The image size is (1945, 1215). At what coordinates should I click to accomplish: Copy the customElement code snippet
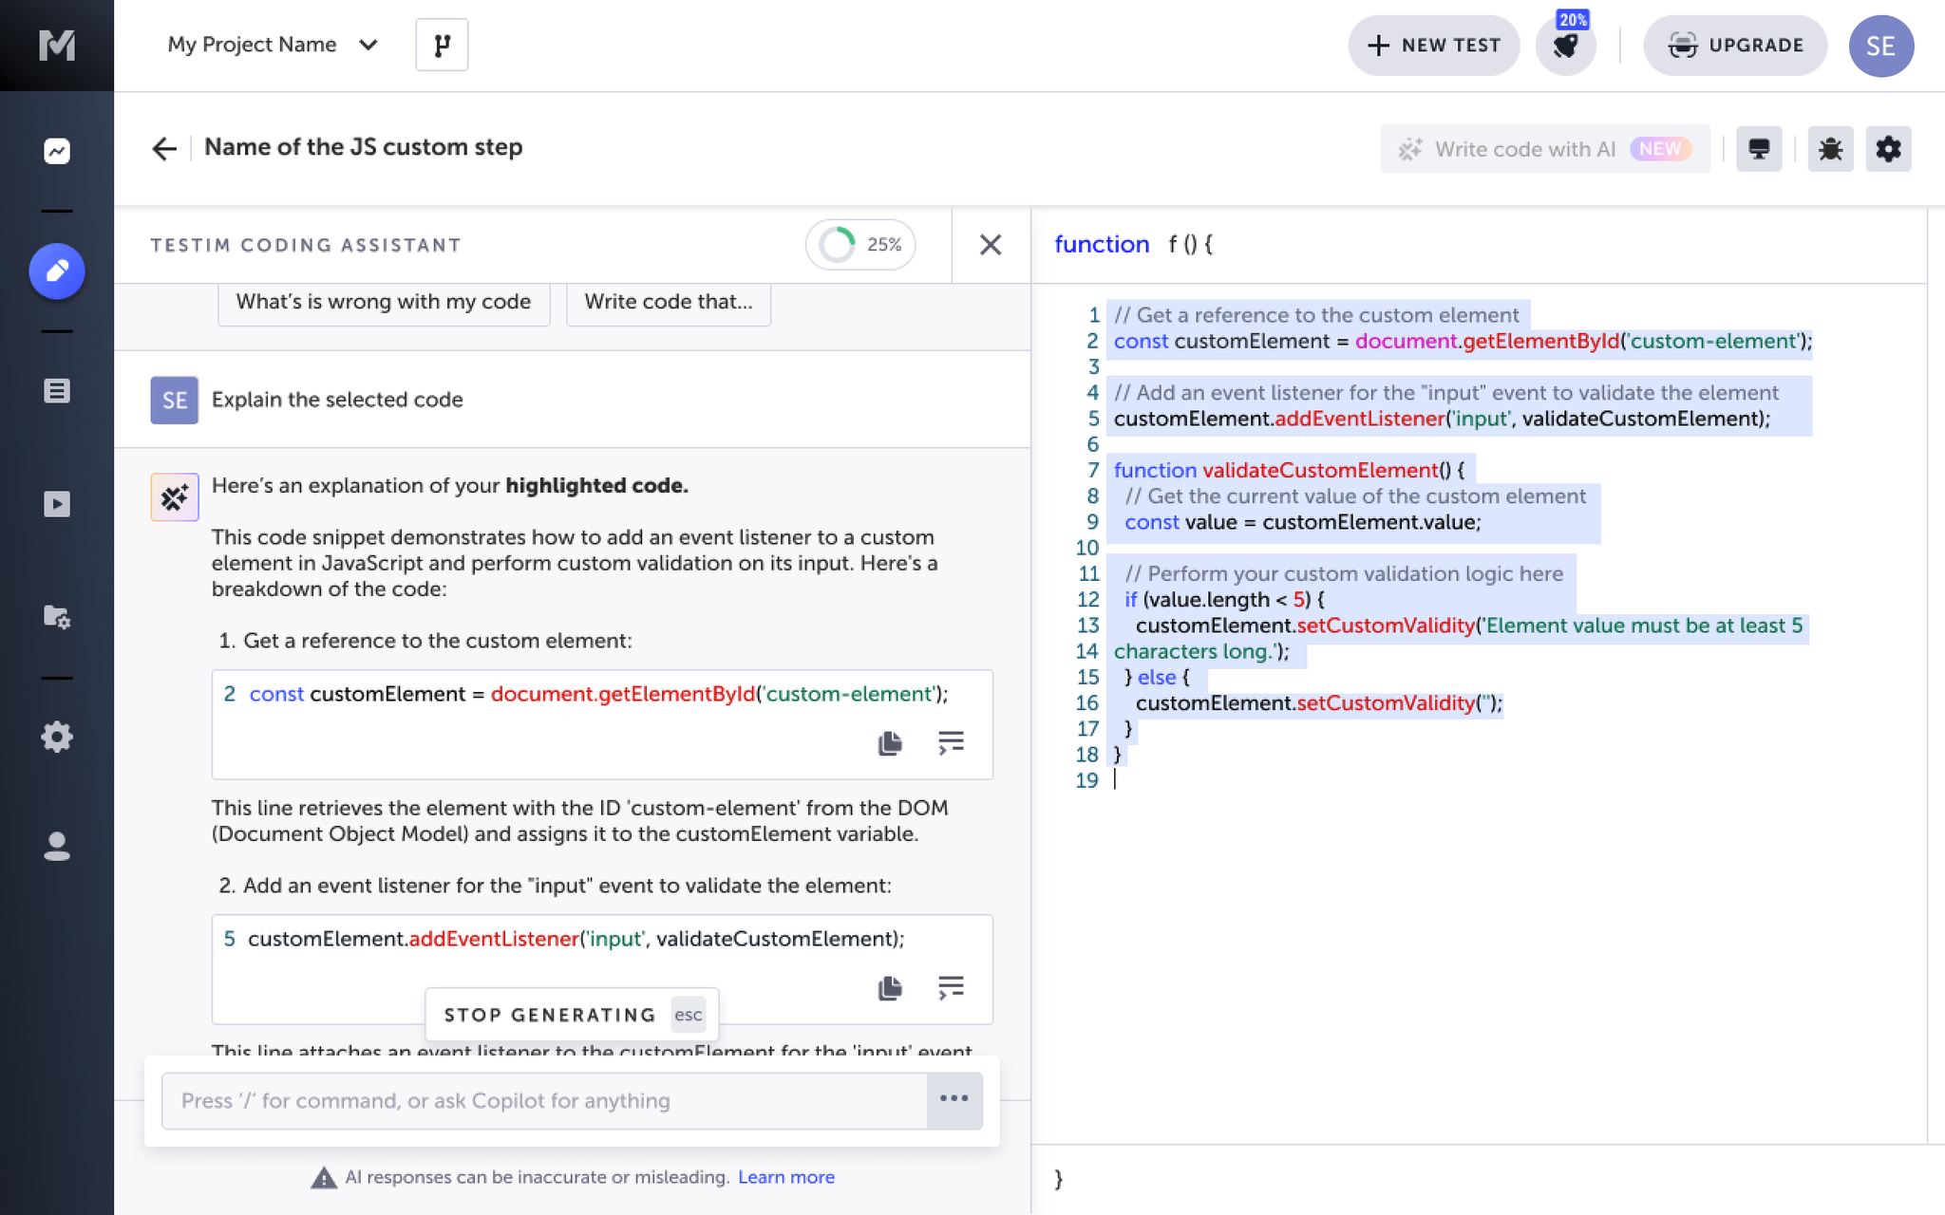pos(890,744)
